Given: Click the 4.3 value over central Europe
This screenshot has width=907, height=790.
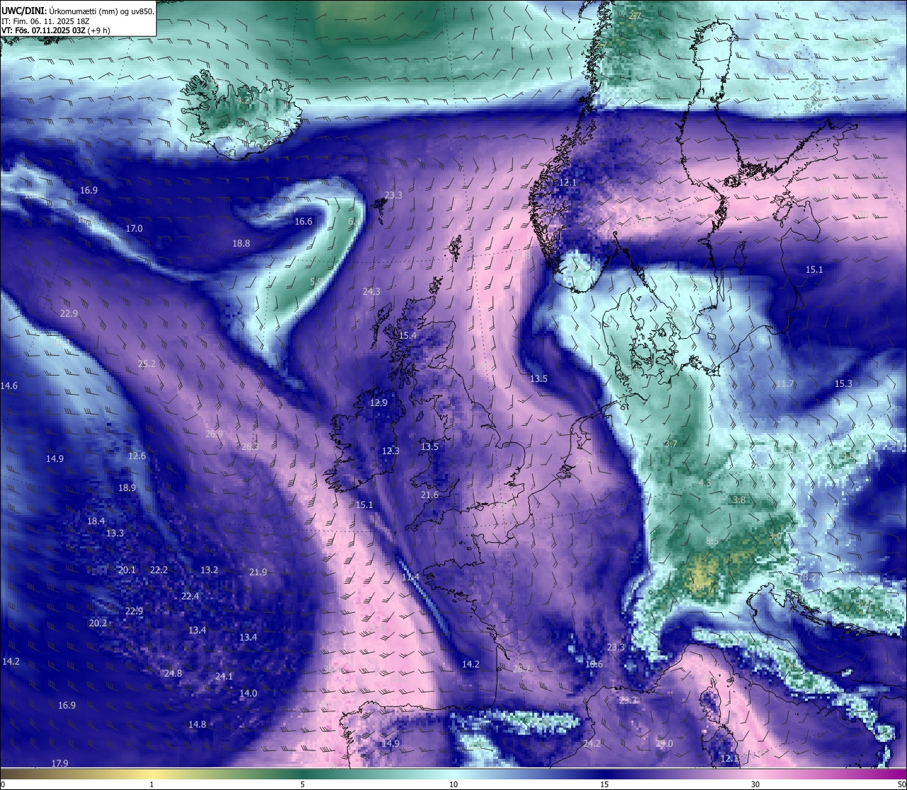Looking at the screenshot, I should (x=704, y=483).
